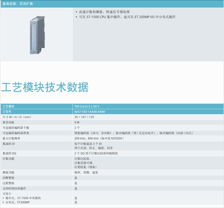Click the '集成的 DI' label

pyautogui.click(x=9, y=144)
